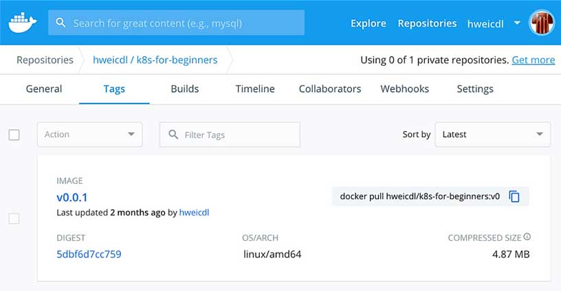
Task: Open the Get more link
Action: click(x=533, y=60)
